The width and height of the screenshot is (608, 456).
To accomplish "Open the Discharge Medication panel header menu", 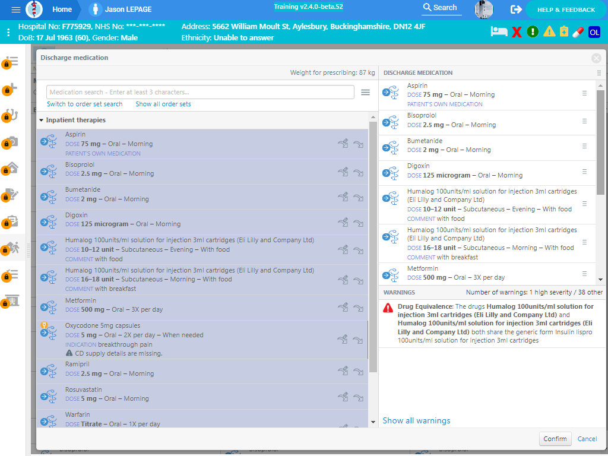I will [599, 73].
